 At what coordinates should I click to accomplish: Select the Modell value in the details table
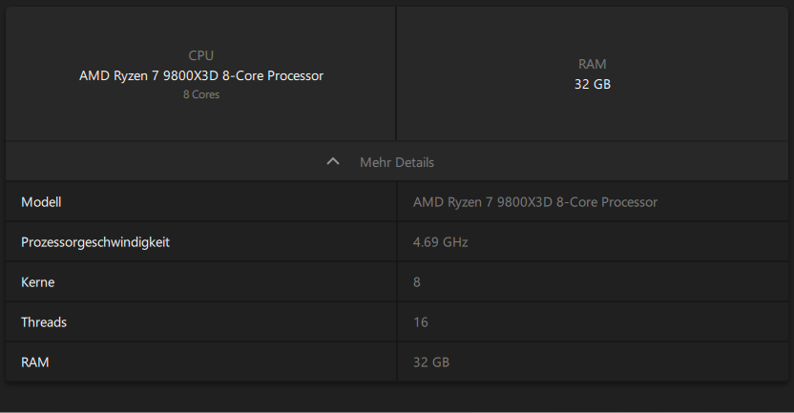534,202
